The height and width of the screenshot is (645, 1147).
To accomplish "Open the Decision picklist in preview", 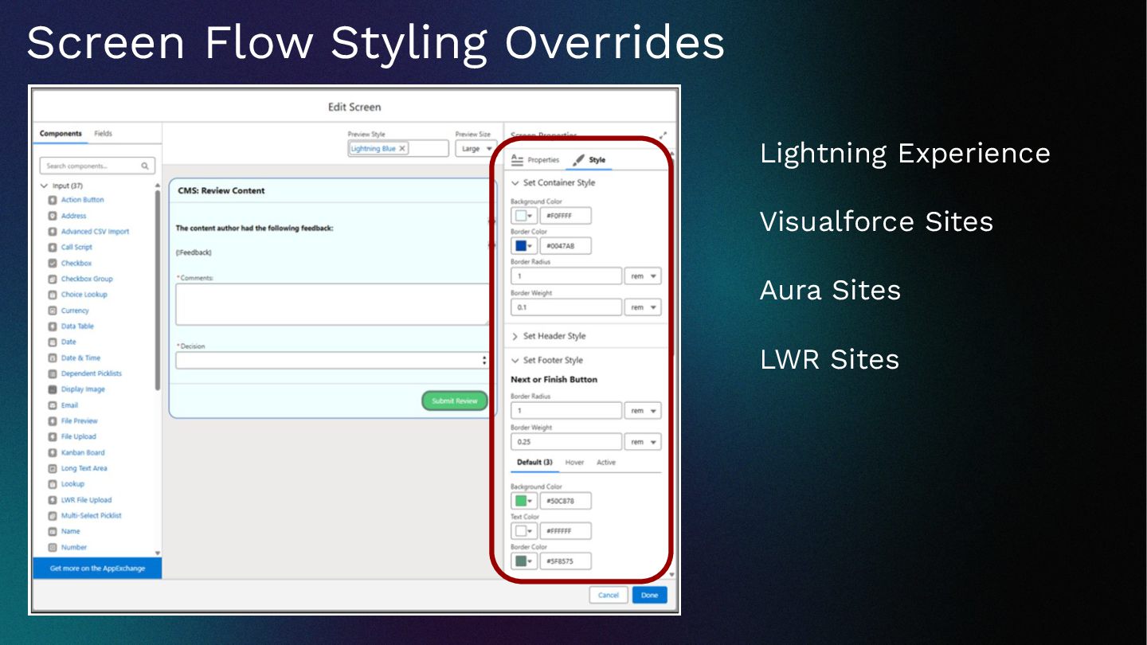I will coord(332,361).
